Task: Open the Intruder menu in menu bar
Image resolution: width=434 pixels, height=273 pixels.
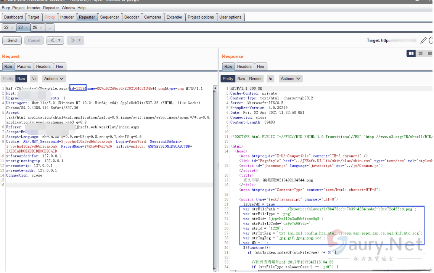Action: tap(34, 8)
